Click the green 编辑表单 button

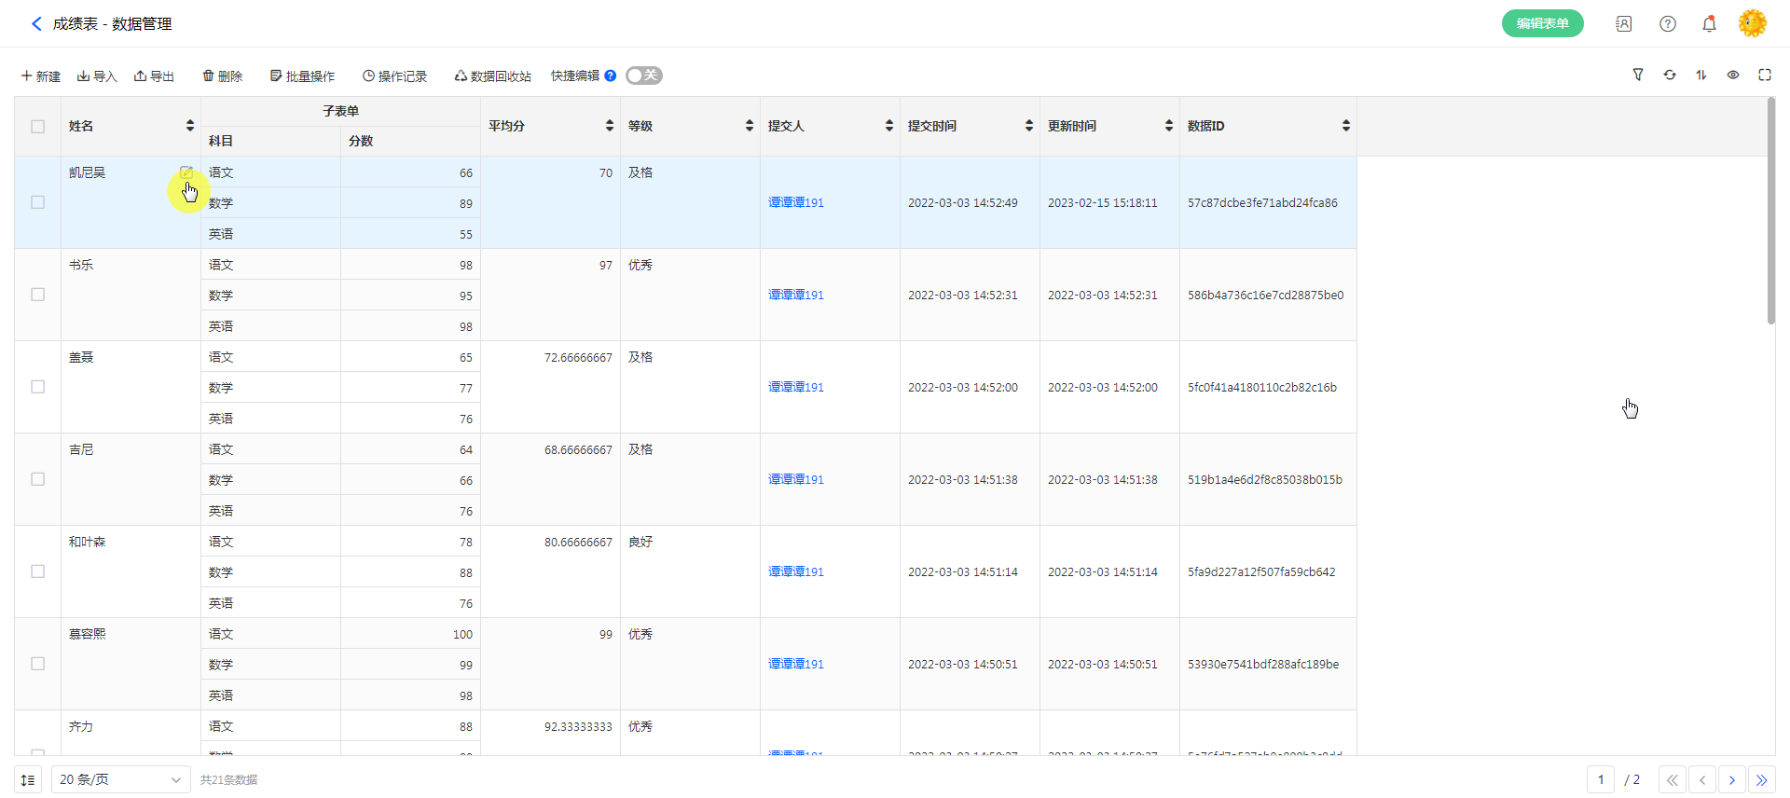pyautogui.click(x=1542, y=24)
